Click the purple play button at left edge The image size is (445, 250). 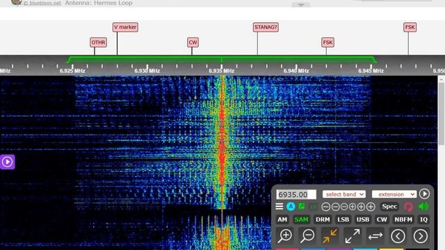point(8,162)
